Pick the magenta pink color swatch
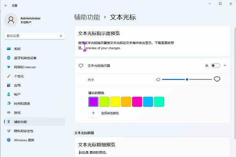Screen dimensions: 236x157 [x=137, y=102]
